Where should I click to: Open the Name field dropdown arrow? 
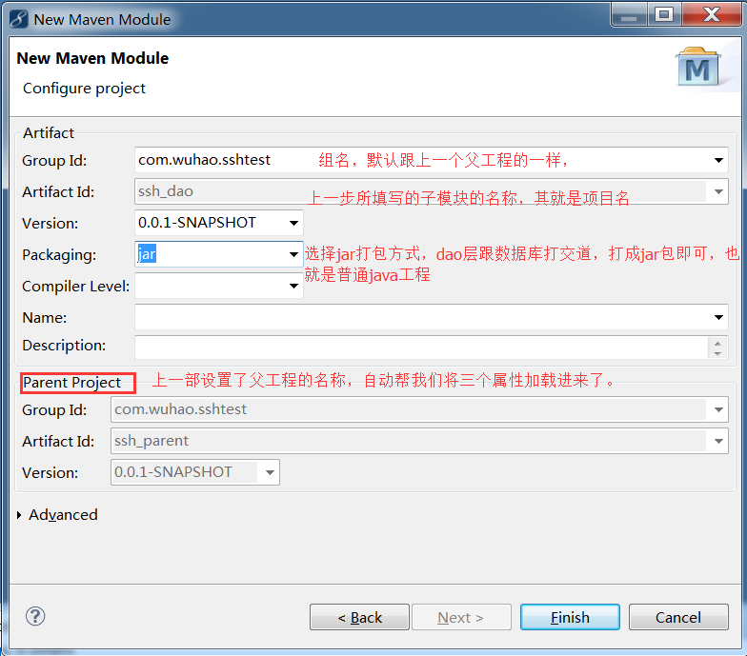[x=719, y=318]
